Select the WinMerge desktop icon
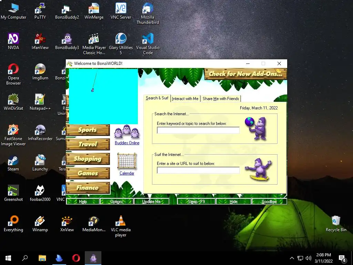 click(x=94, y=11)
